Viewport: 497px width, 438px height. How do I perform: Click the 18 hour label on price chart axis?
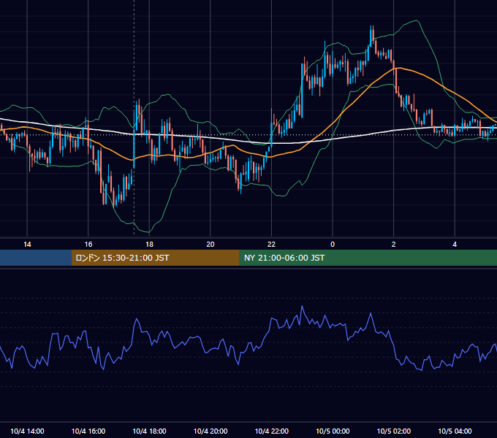149,245
